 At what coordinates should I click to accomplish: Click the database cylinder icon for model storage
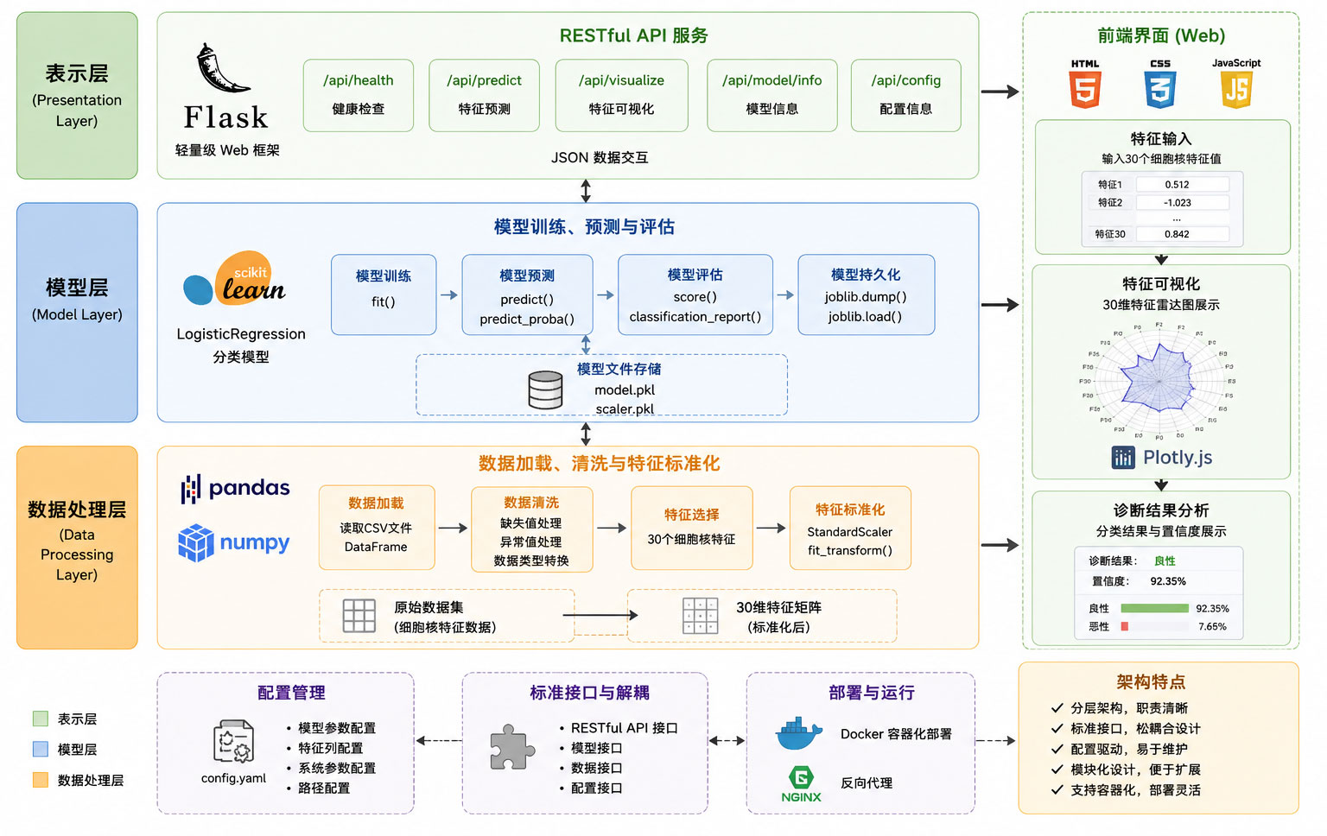pos(545,389)
